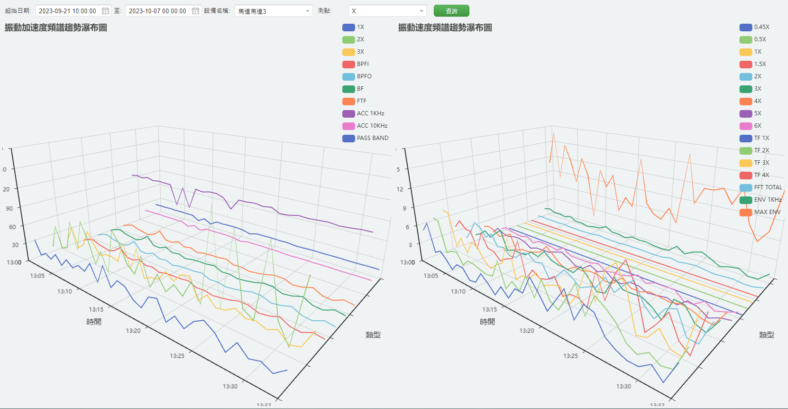Image resolution: width=788 pixels, height=409 pixels.
Task: Click the 振動速度頻譜趨勢瀑布圖 chart title
Action: [x=445, y=28]
